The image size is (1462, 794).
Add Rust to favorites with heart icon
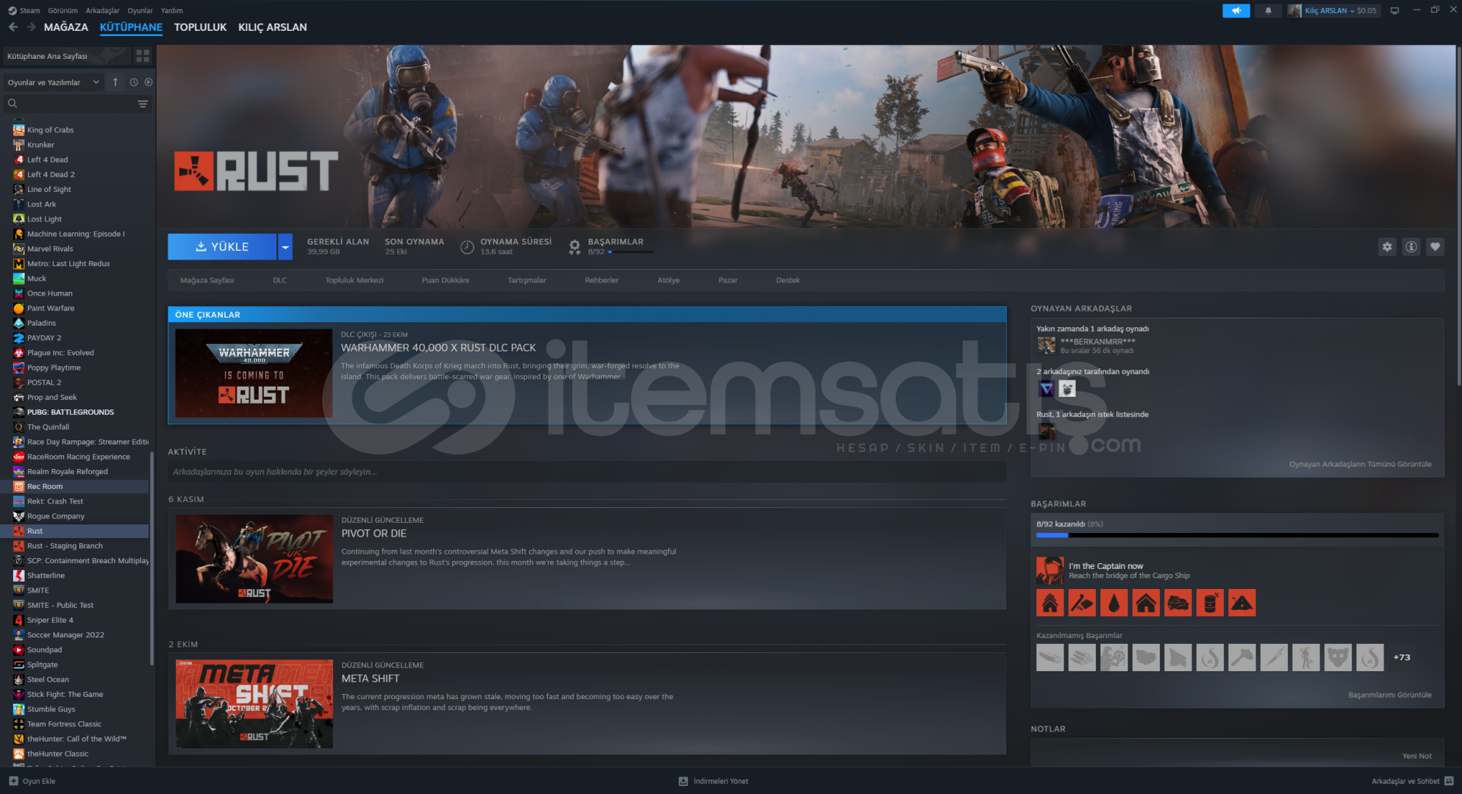pyautogui.click(x=1435, y=247)
